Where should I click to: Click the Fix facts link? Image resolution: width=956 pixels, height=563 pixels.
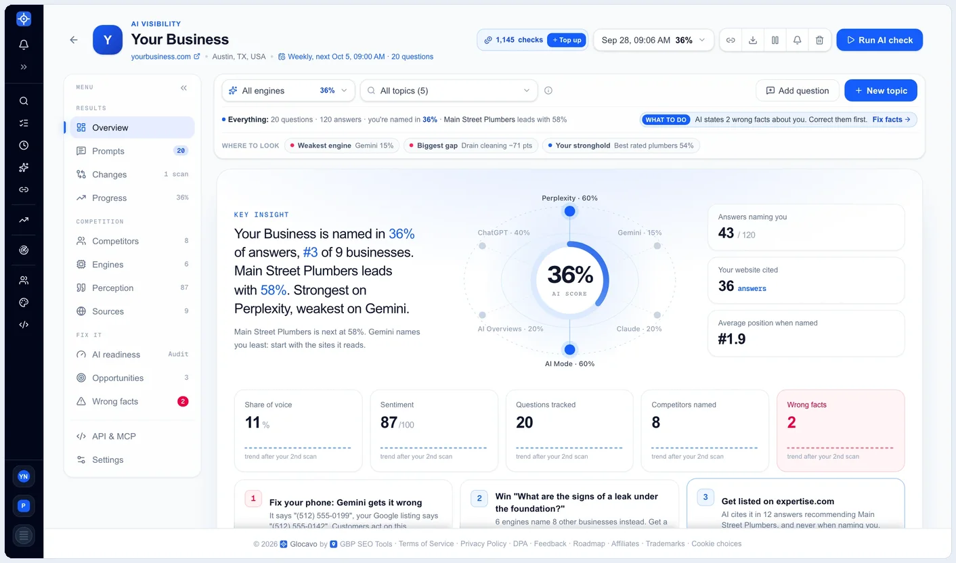891,120
